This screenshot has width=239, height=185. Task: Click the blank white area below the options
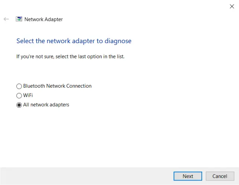click(119, 137)
